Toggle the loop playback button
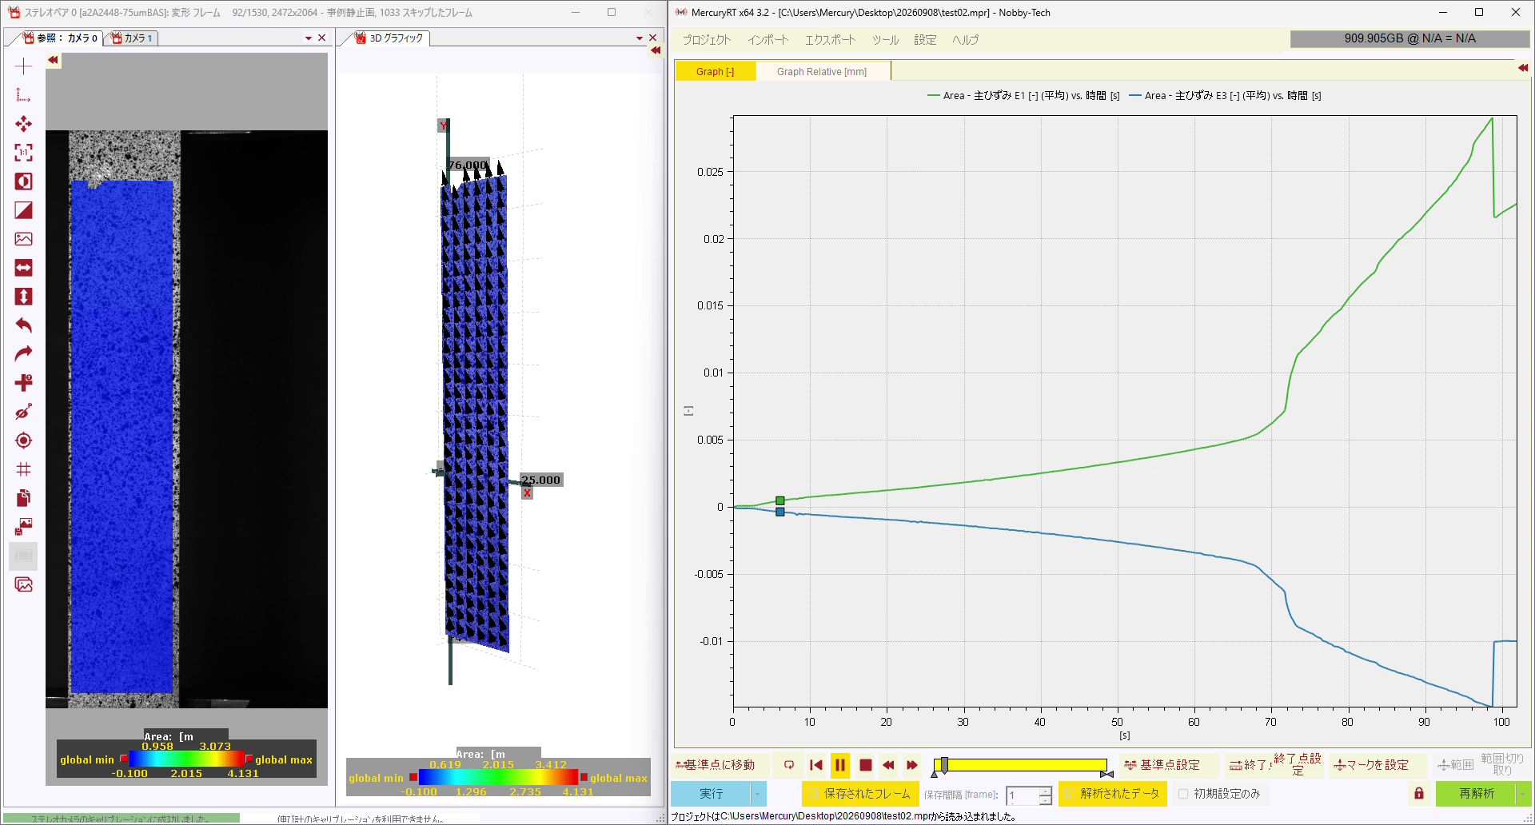 click(788, 765)
